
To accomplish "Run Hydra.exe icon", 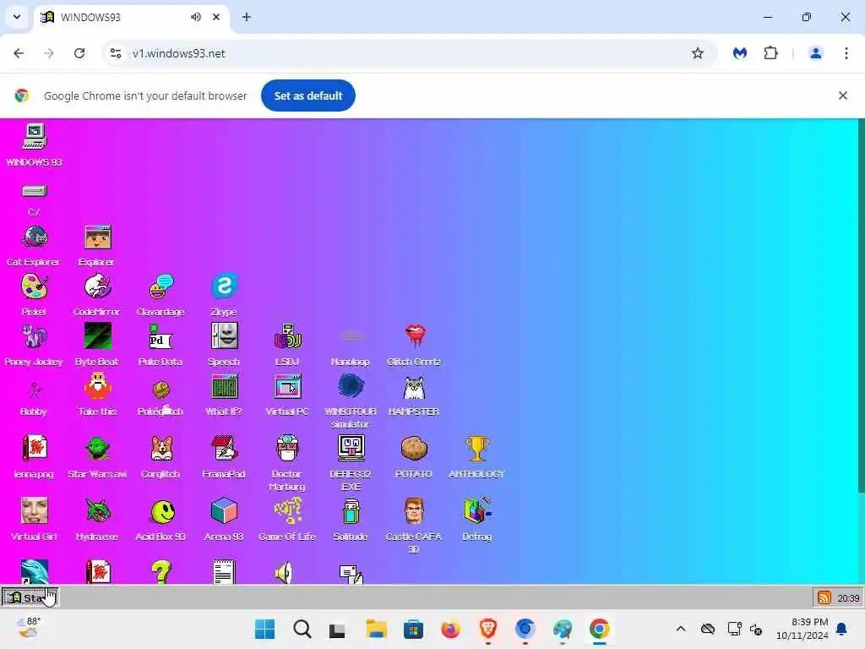I will [98, 510].
